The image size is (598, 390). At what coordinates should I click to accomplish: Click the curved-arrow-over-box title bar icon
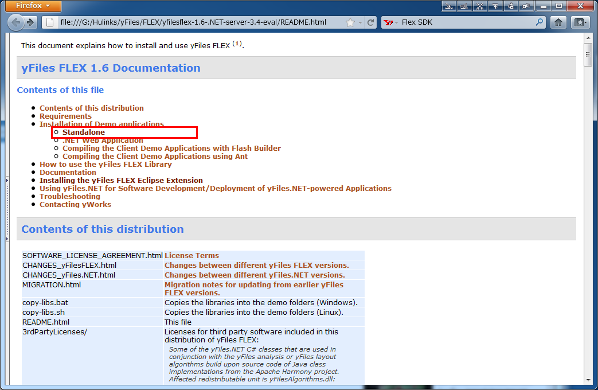tap(511, 6)
